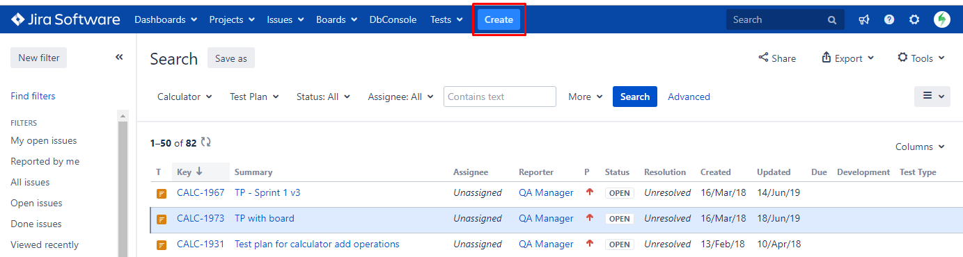Open the Dashboards menu
The height and width of the screenshot is (257, 963).
point(166,19)
